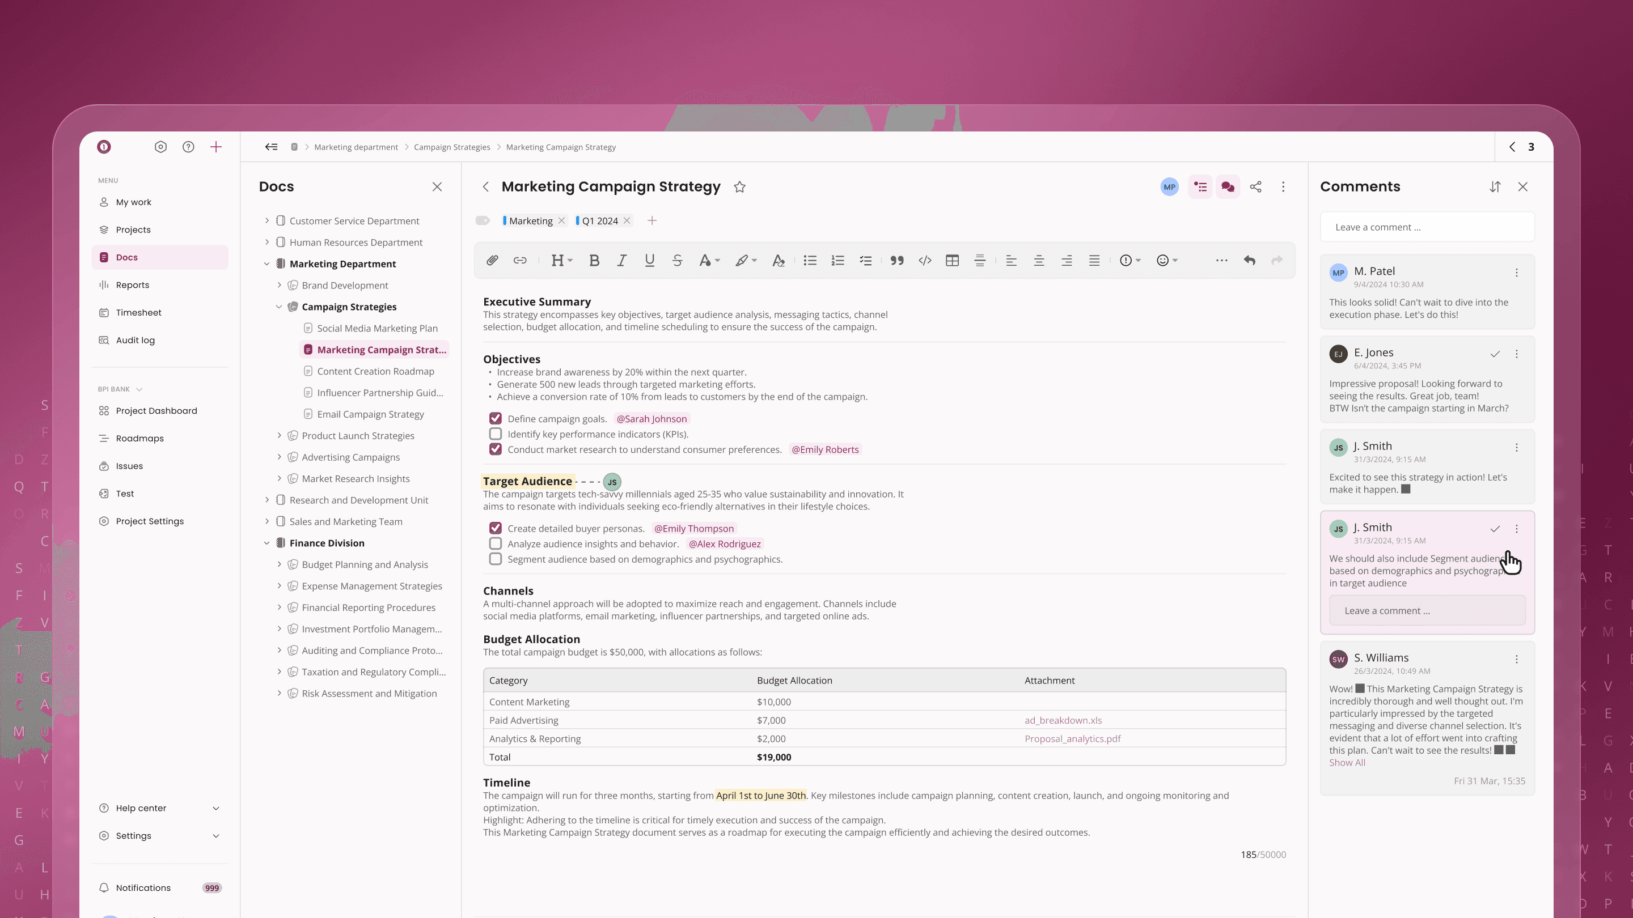The image size is (1633, 918).
Task: Toggle the switch left of the Marketing tag
Action: pyautogui.click(x=483, y=220)
